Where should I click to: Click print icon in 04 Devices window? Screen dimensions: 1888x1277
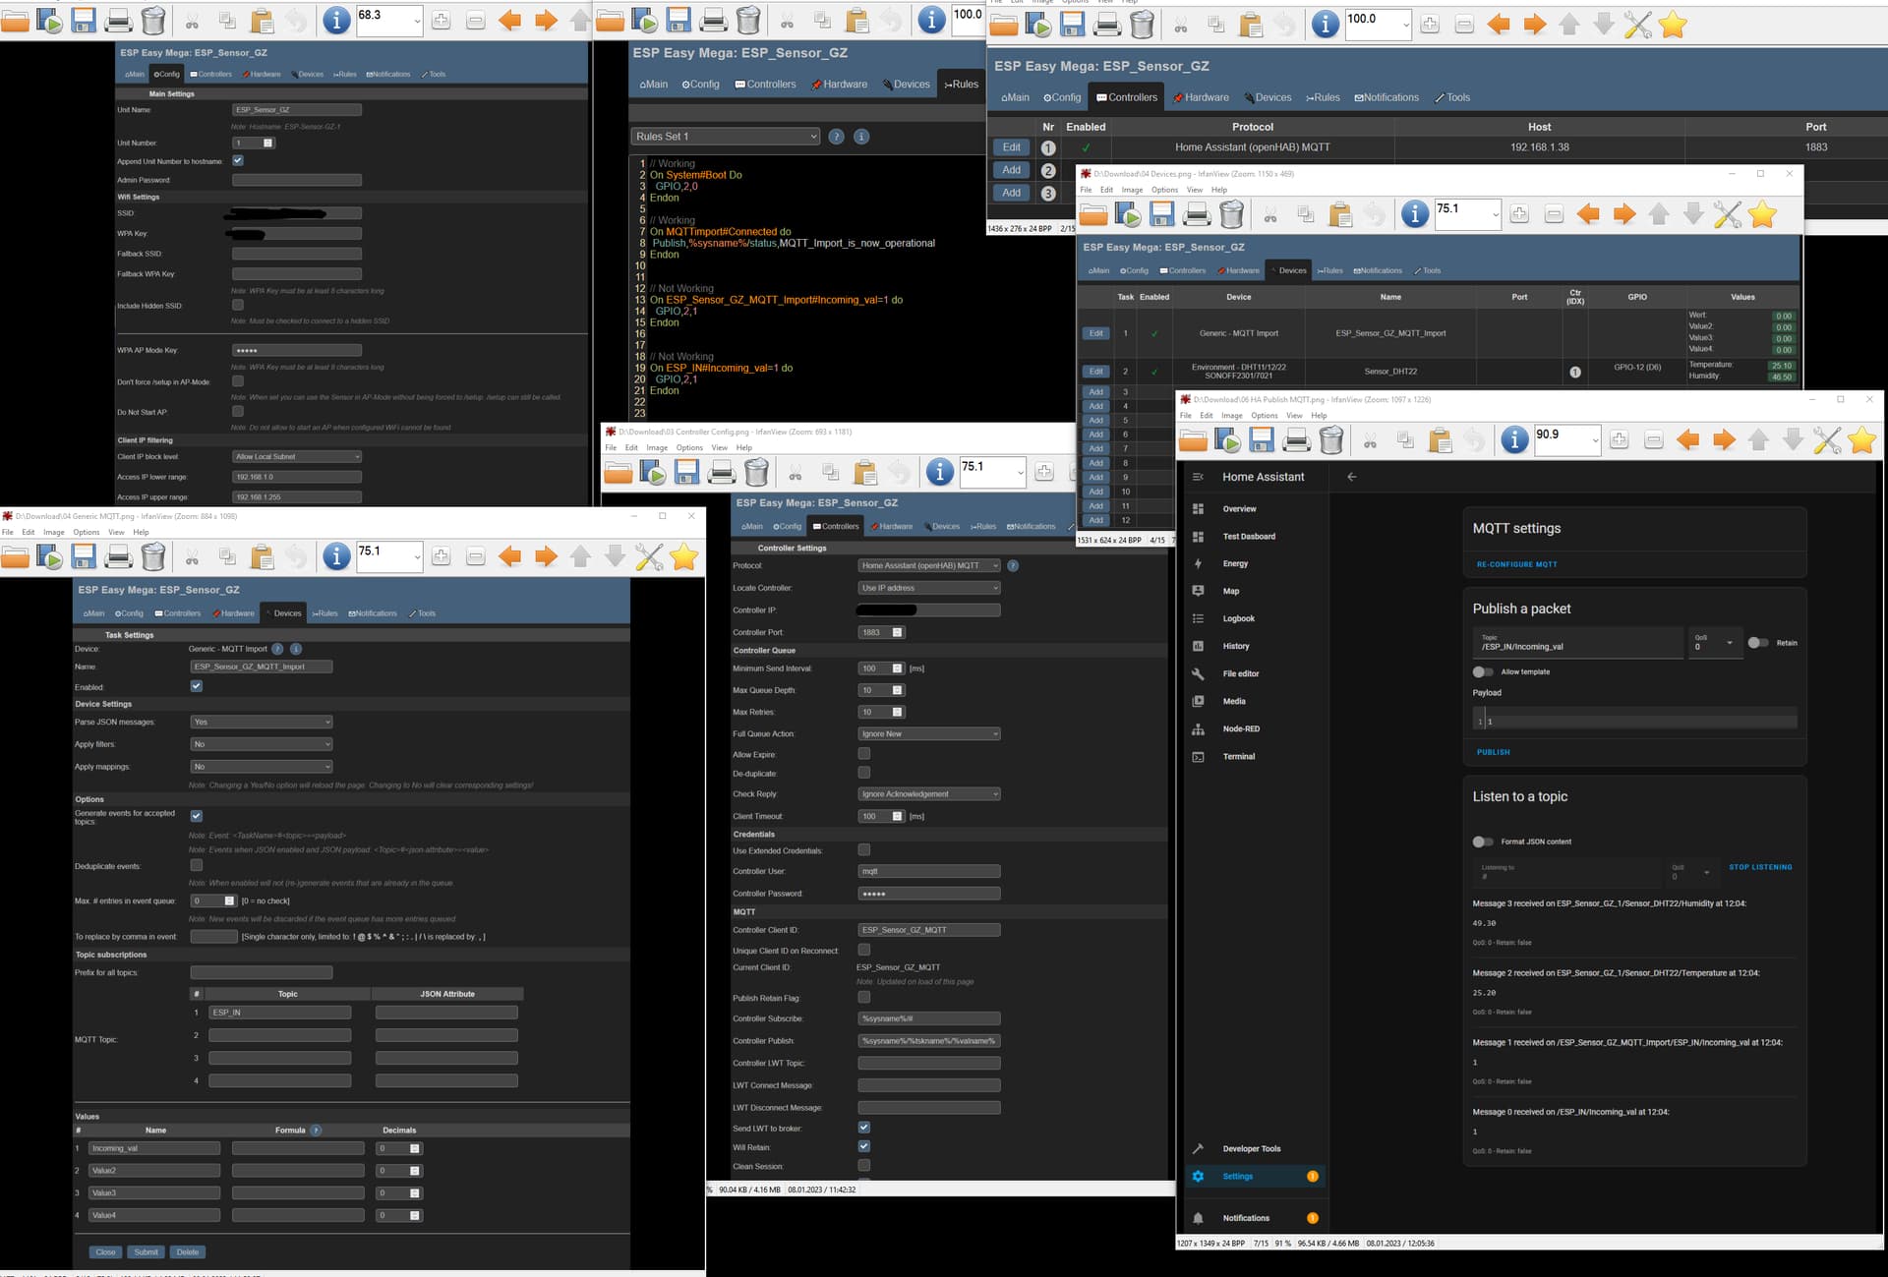click(x=1197, y=214)
